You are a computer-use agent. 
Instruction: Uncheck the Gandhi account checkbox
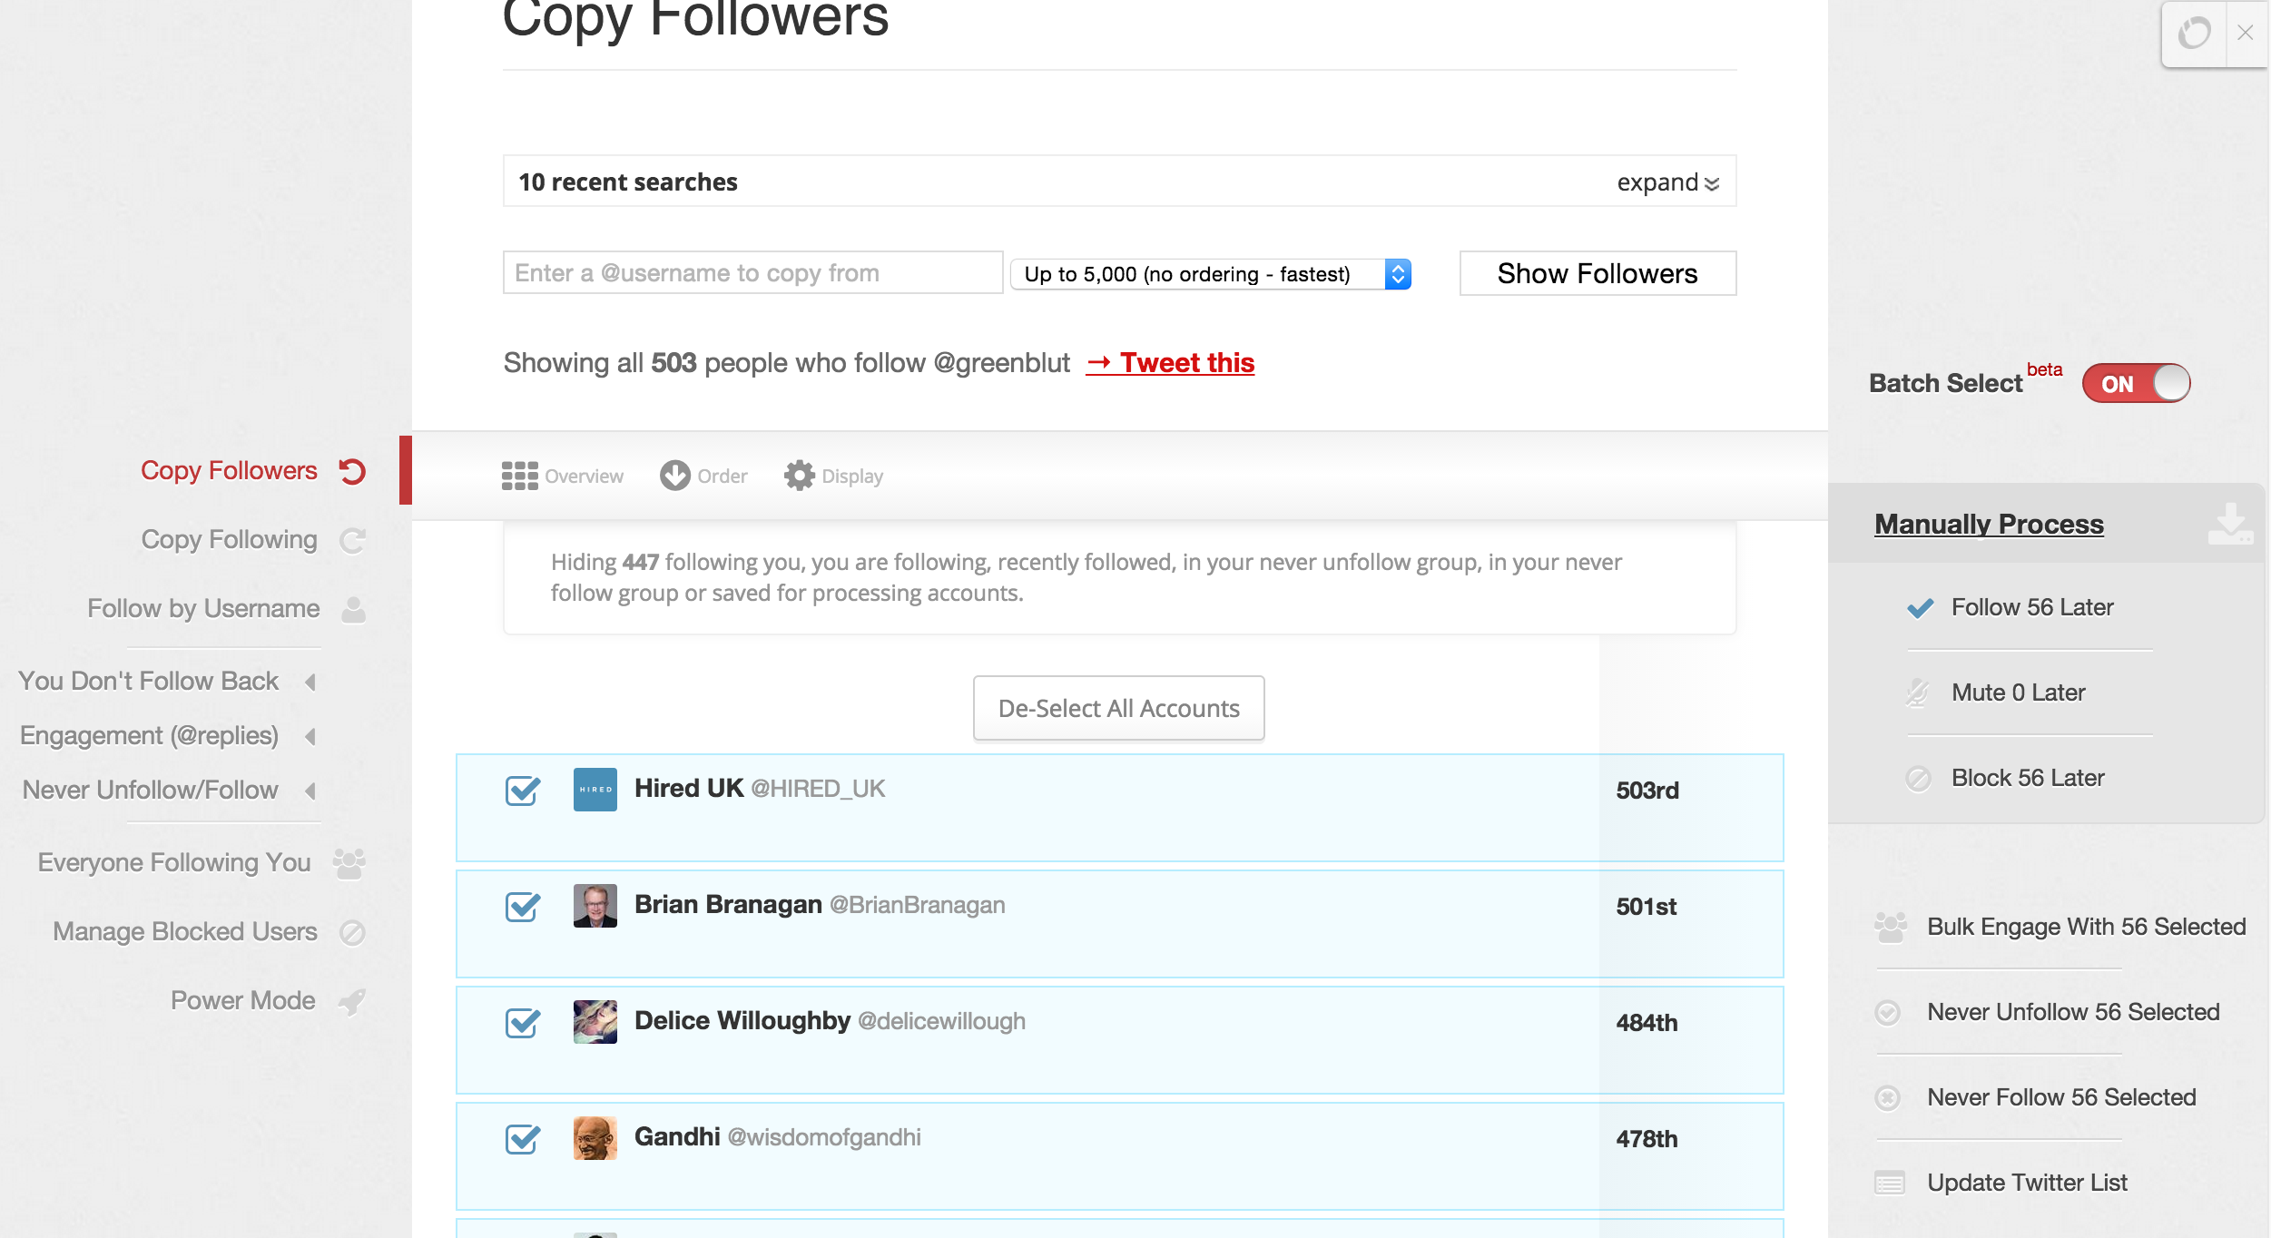523,1138
